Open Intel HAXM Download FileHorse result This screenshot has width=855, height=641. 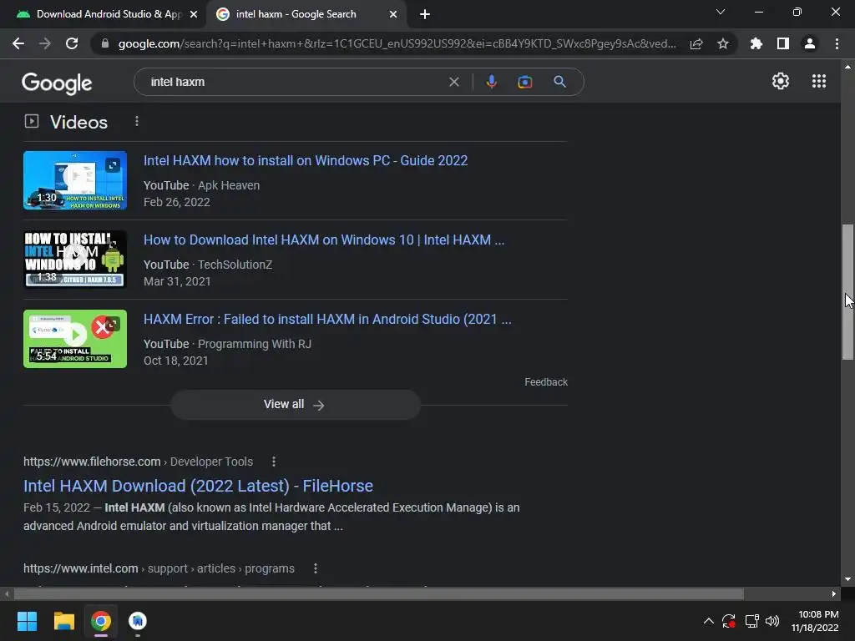point(198,486)
